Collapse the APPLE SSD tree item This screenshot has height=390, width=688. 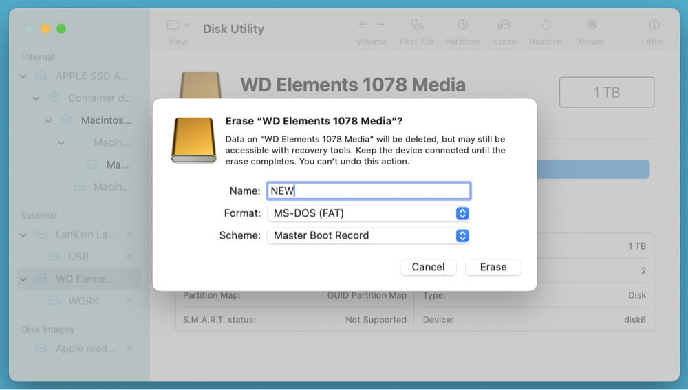(23, 76)
